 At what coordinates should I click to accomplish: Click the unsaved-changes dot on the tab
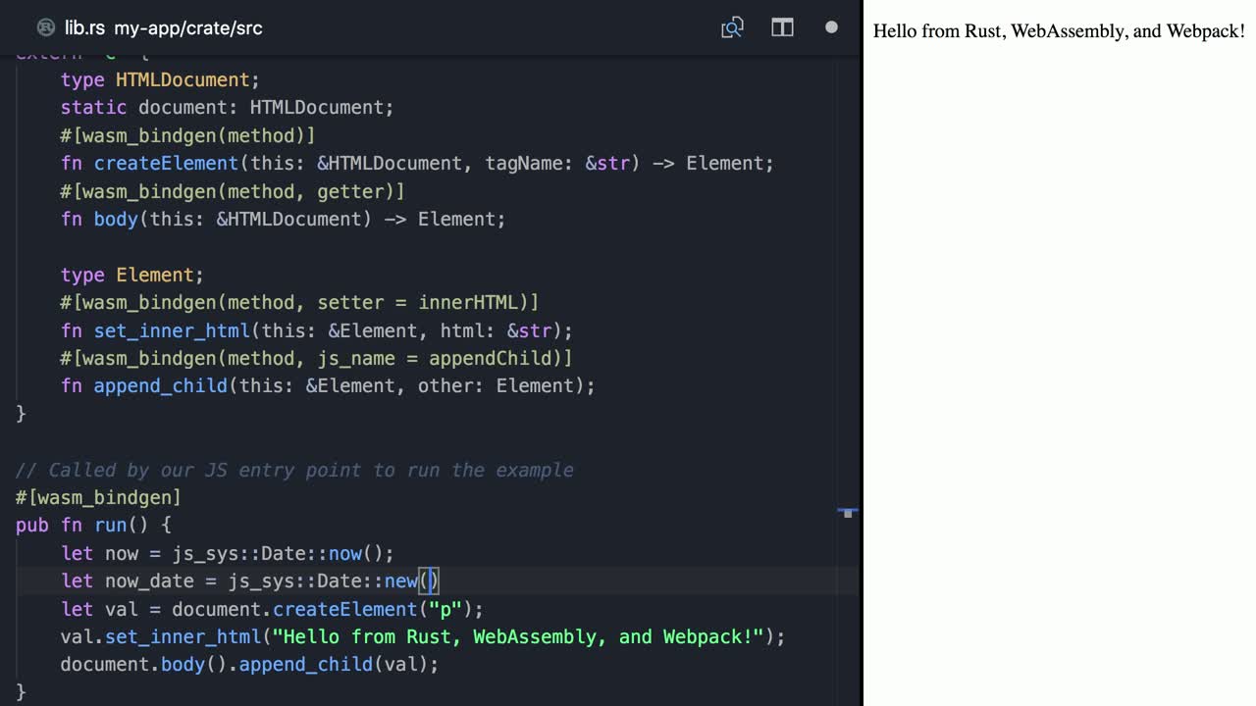tap(831, 27)
